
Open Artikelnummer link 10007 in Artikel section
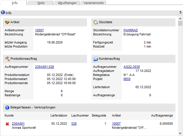[39, 30]
